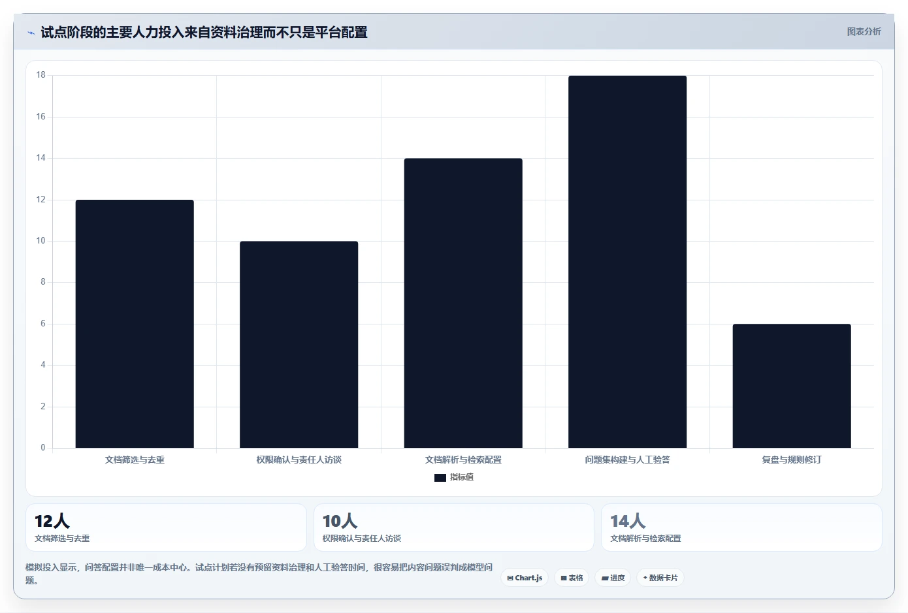This screenshot has width=908, height=613.
Task: Click the 指标值 legend label
Action: coord(462,477)
